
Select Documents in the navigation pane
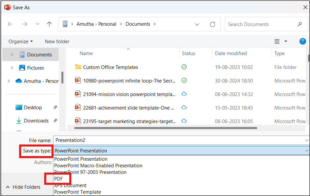pos(39,55)
